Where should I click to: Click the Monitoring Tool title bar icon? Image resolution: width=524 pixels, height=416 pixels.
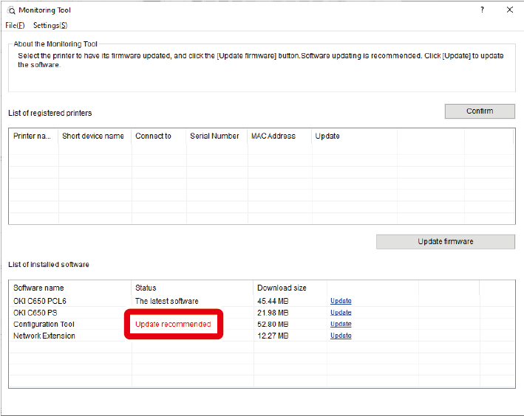click(x=11, y=10)
